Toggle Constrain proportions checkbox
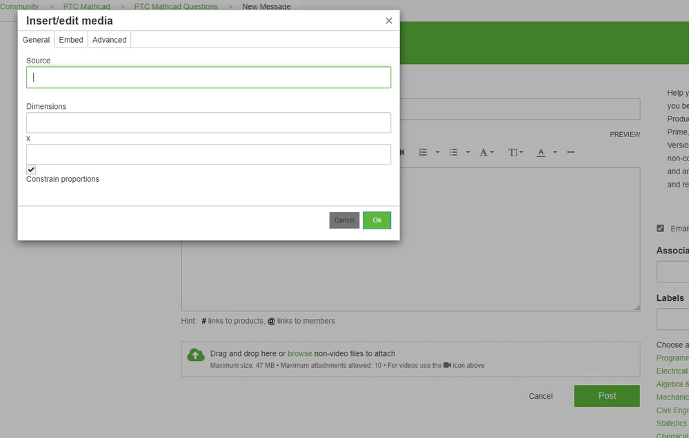 [x=31, y=169]
